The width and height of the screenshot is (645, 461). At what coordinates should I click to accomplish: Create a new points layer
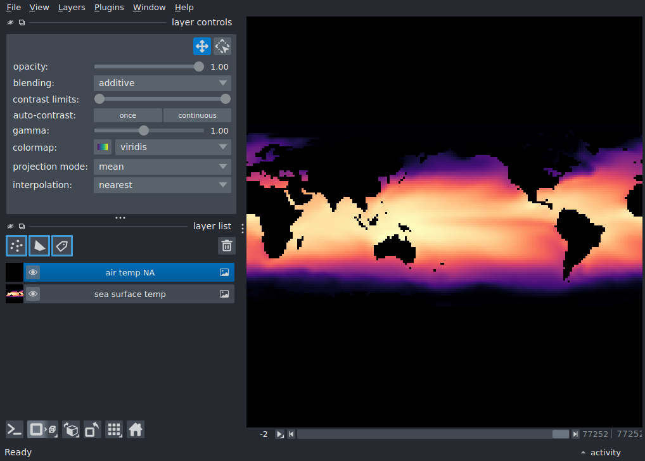pyautogui.click(x=16, y=246)
